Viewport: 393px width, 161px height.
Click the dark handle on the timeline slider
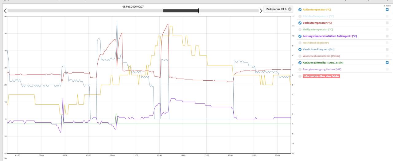181,11
